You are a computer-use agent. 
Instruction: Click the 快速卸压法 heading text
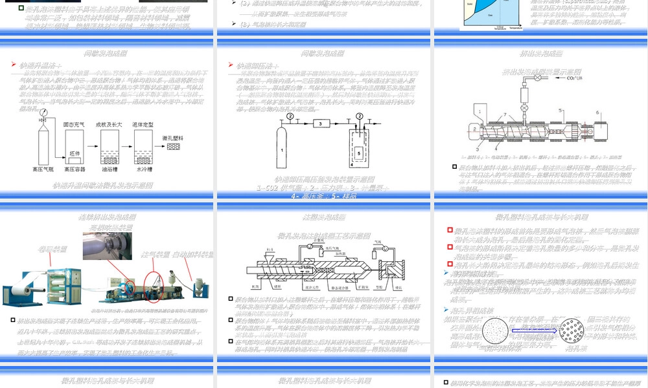click(x=257, y=65)
